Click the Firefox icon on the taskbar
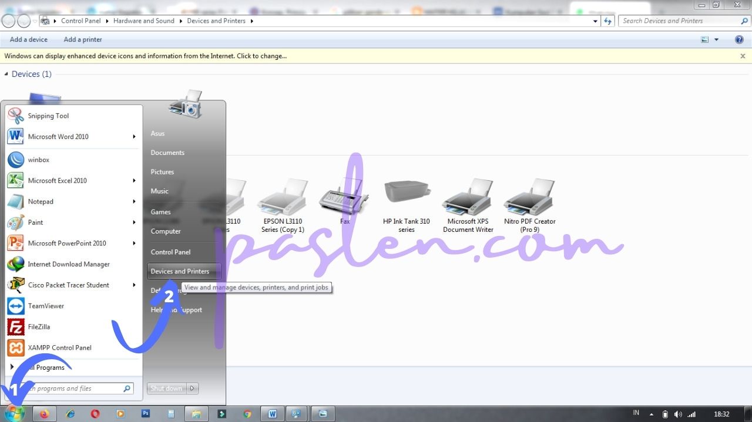 [x=45, y=414]
